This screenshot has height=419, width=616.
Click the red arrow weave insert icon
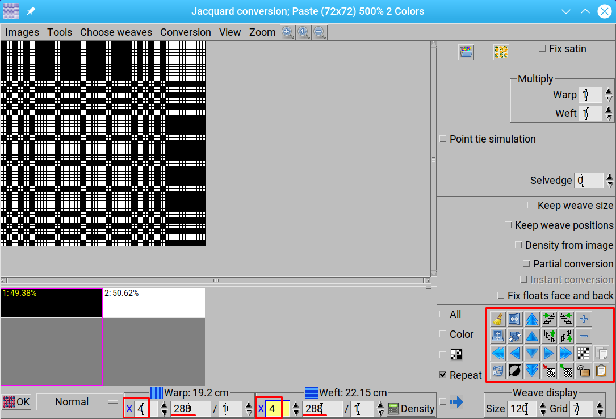coord(549,371)
